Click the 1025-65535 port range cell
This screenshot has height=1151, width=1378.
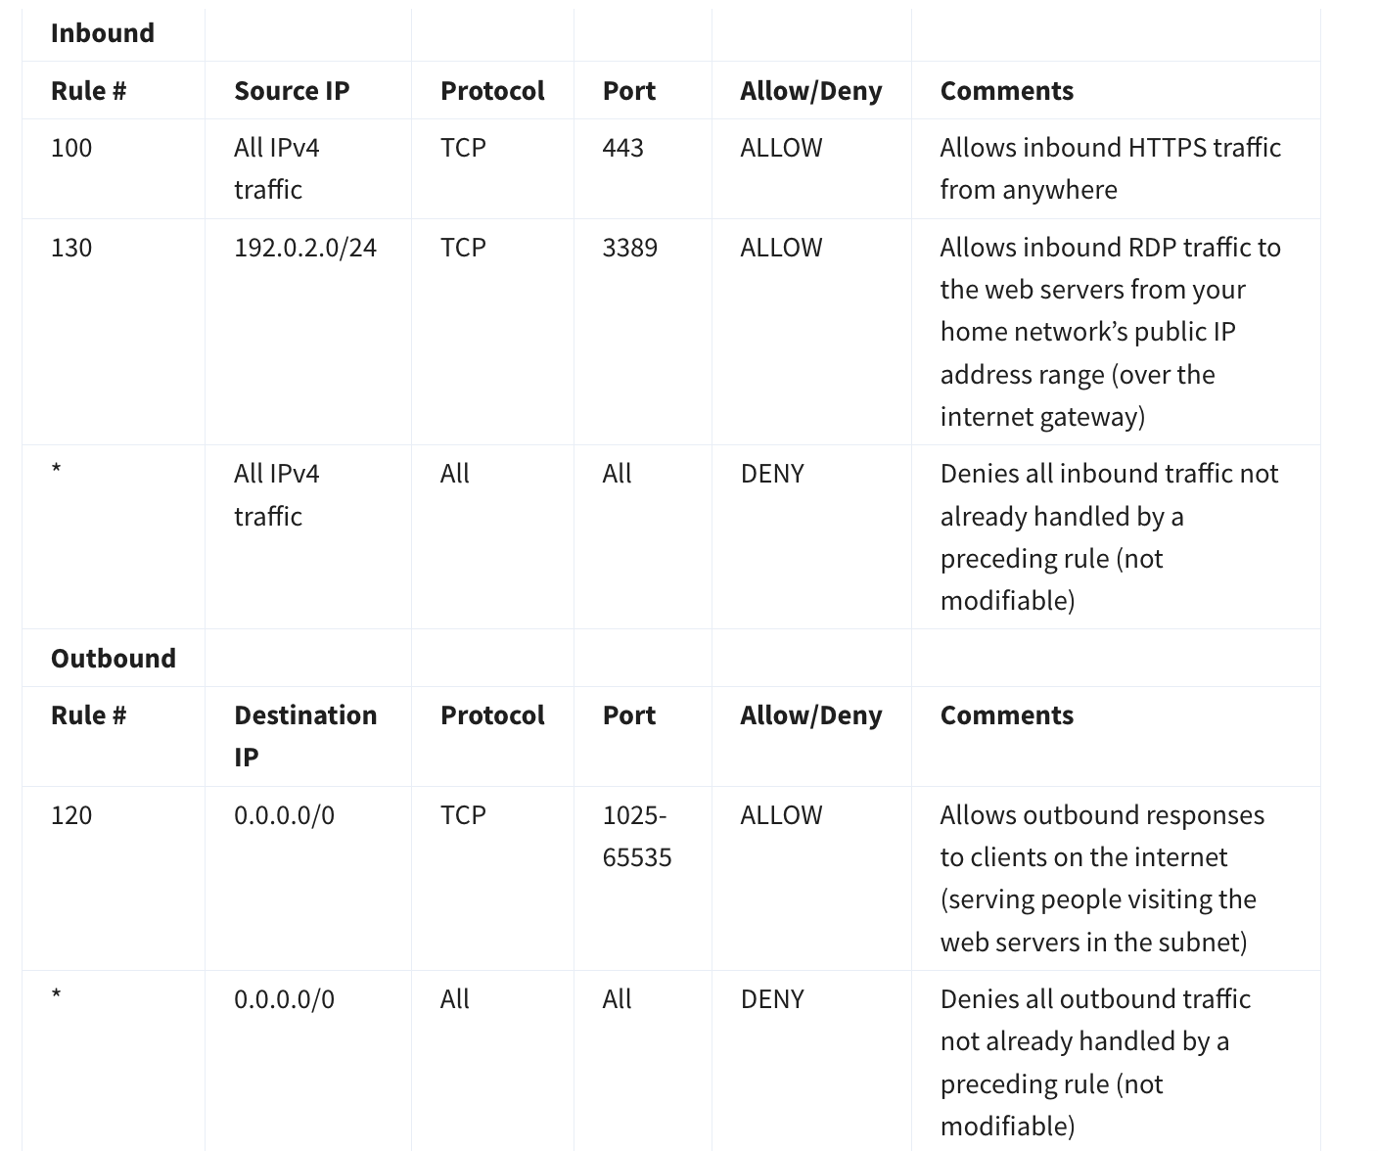(x=636, y=836)
